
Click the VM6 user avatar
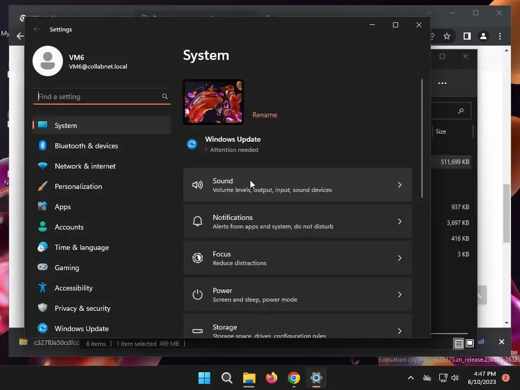(48, 61)
